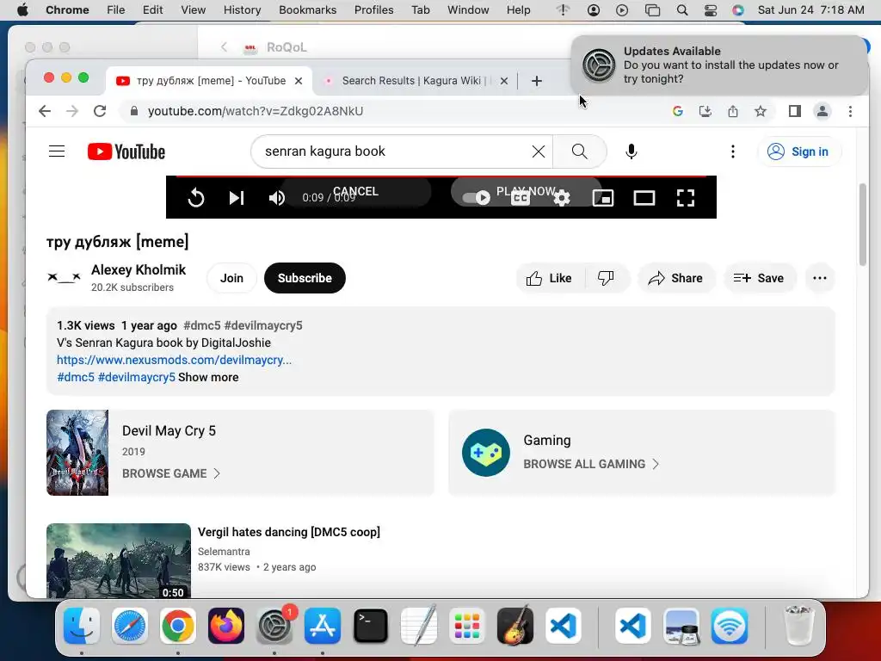Open a new Chrome tab

tap(537, 81)
